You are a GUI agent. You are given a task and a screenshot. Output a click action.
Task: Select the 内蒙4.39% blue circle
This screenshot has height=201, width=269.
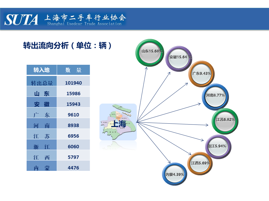pos(175,174)
